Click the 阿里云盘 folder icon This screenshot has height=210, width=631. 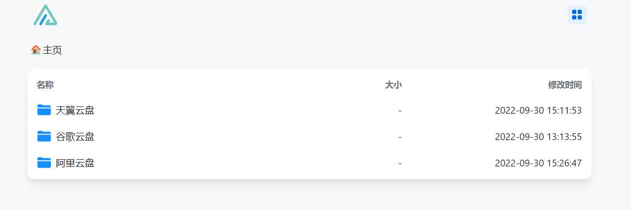(x=44, y=163)
